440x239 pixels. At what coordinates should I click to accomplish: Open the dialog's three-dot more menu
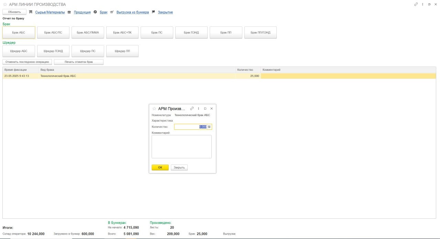[x=198, y=109]
